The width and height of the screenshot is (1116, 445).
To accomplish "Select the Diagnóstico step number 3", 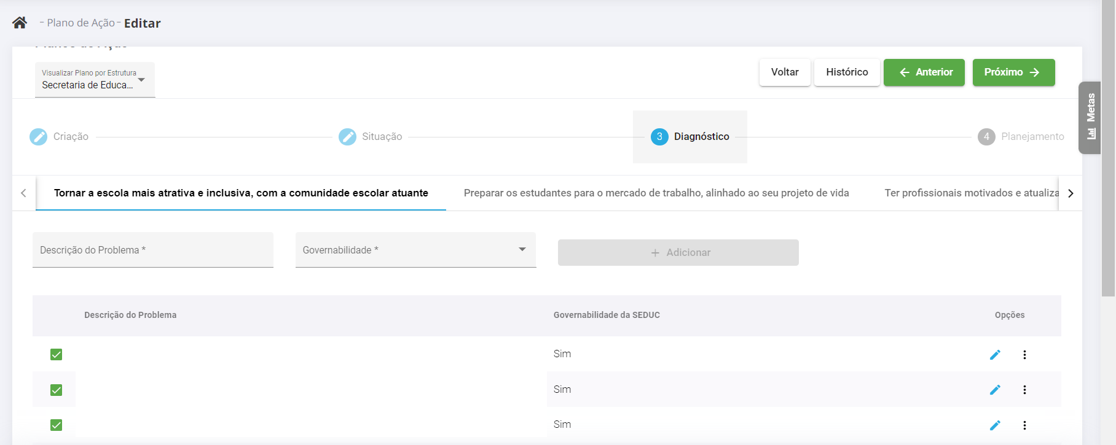I will point(659,136).
